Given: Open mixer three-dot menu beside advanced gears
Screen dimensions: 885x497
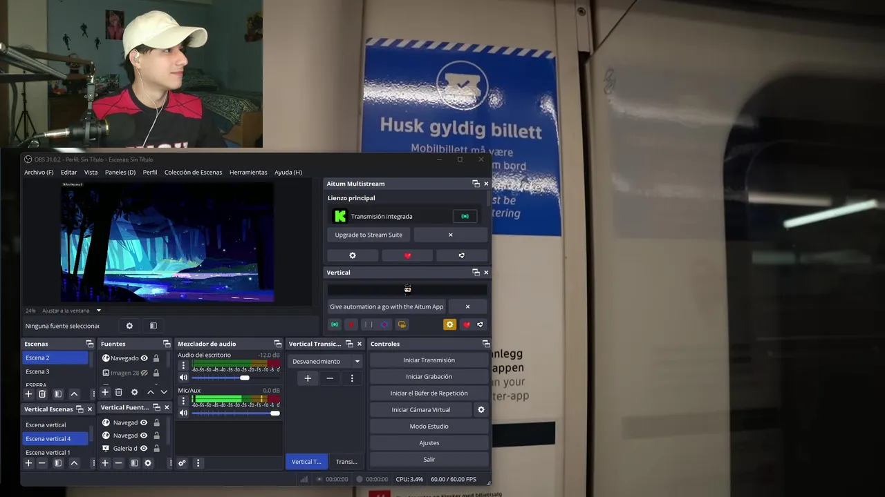Looking at the screenshot, I should click(x=198, y=463).
